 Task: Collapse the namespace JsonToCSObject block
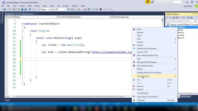(22, 24)
